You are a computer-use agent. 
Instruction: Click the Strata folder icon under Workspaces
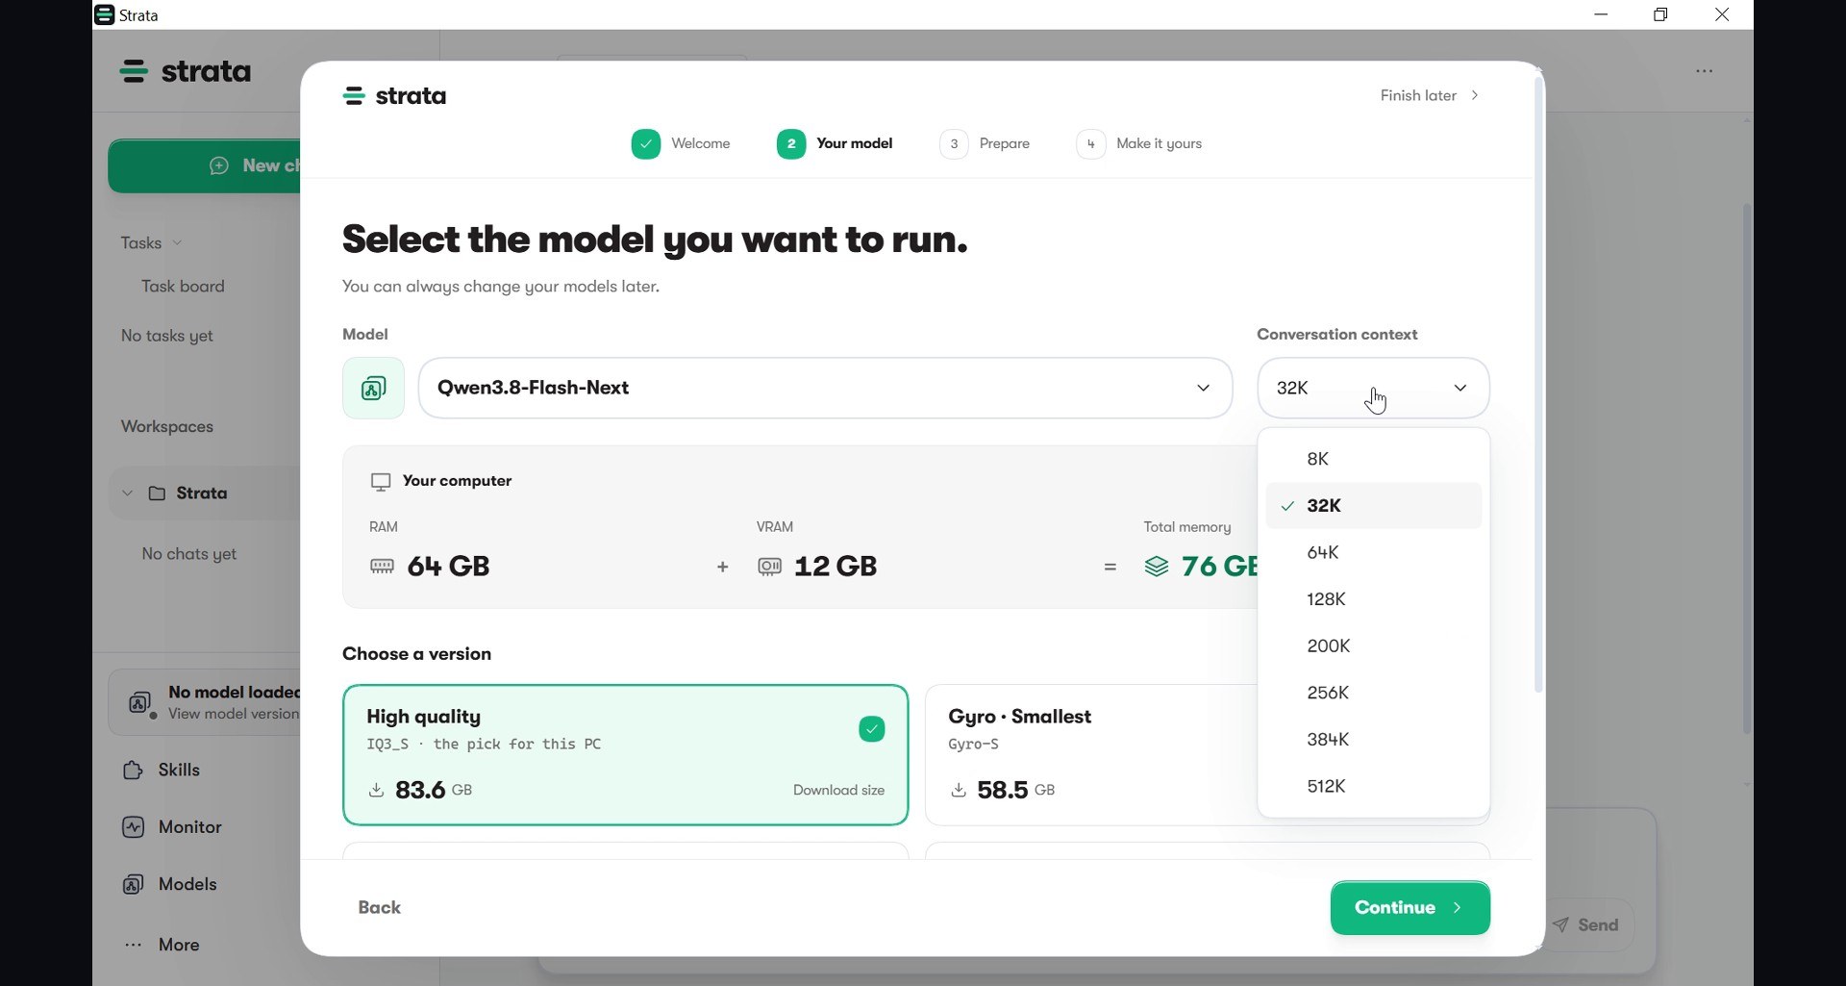(157, 493)
